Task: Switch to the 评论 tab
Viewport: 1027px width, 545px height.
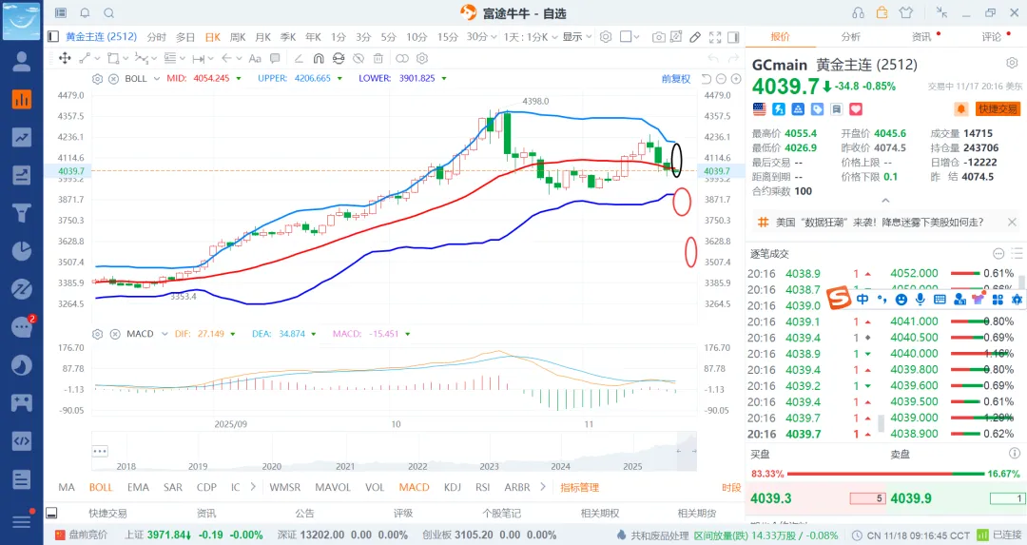Action: pyautogui.click(x=991, y=37)
